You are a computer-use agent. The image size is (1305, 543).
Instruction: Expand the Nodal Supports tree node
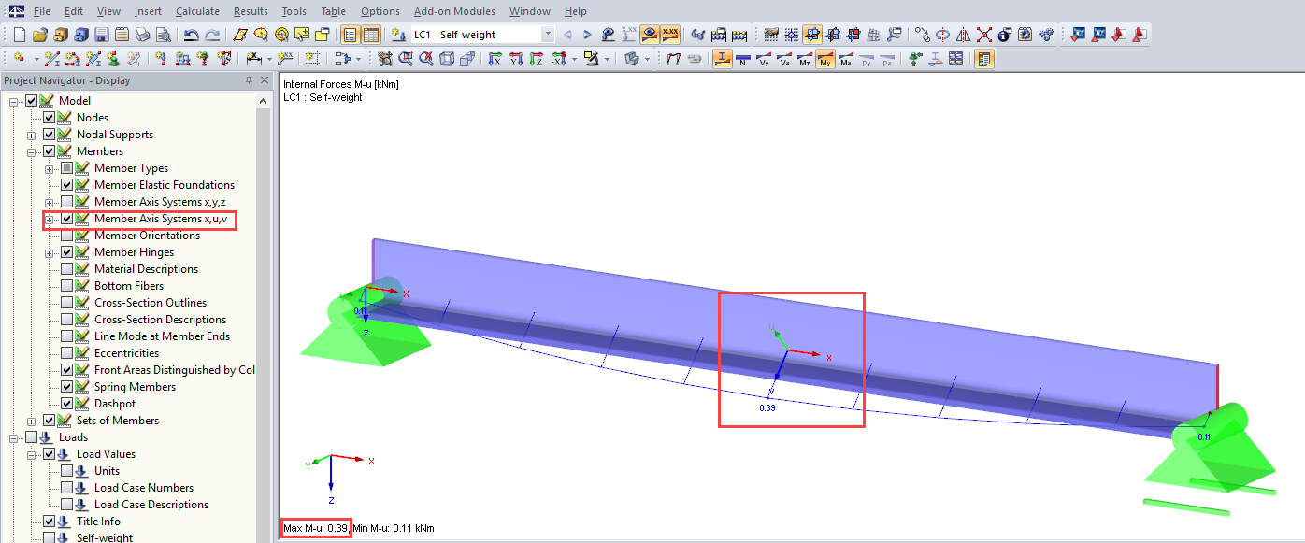click(x=33, y=135)
